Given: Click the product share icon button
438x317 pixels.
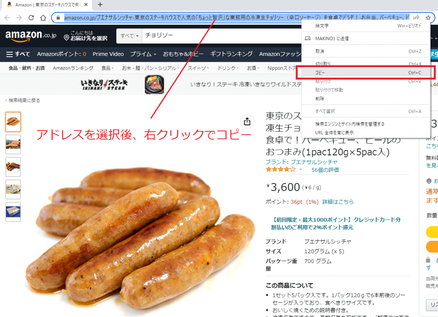Looking at the screenshot, I should click(247, 121).
